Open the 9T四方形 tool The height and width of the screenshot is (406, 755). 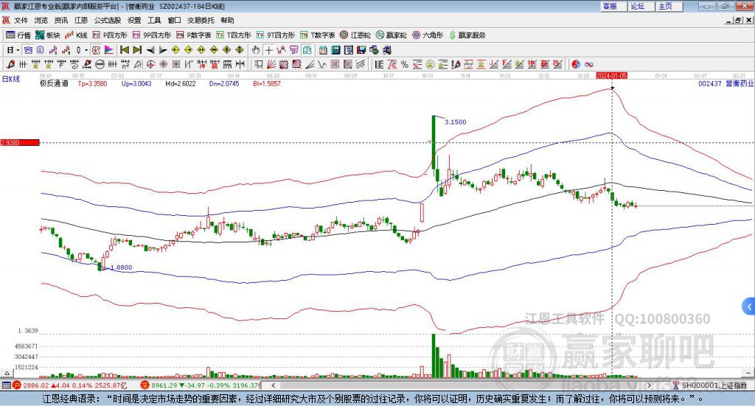tap(275, 35)
